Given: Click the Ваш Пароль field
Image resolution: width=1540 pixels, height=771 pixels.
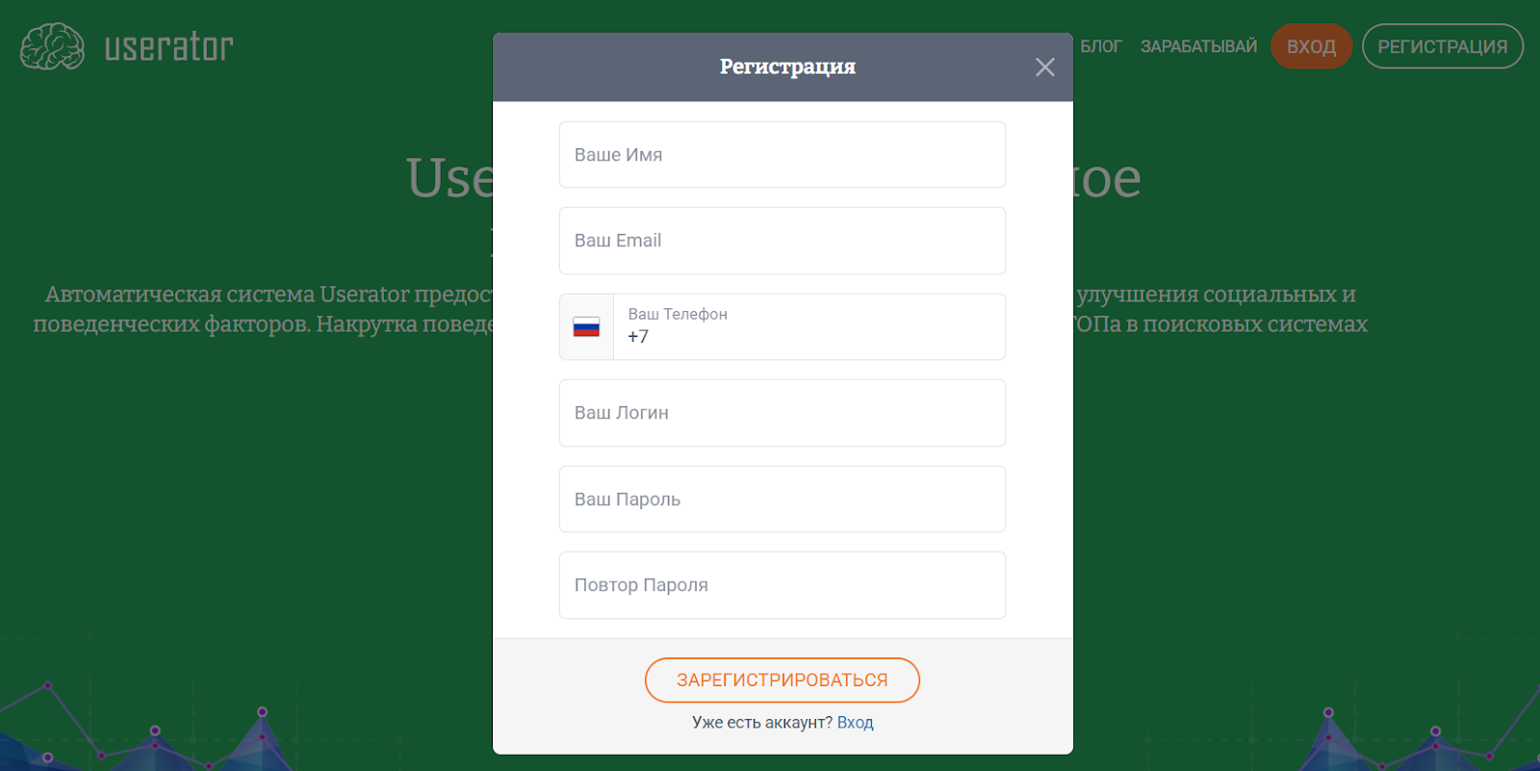Looking at the screenshot, I should (782, 500).
